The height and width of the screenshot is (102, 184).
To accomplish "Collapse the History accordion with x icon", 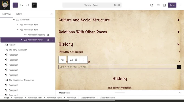I will (x=179, y=44).
